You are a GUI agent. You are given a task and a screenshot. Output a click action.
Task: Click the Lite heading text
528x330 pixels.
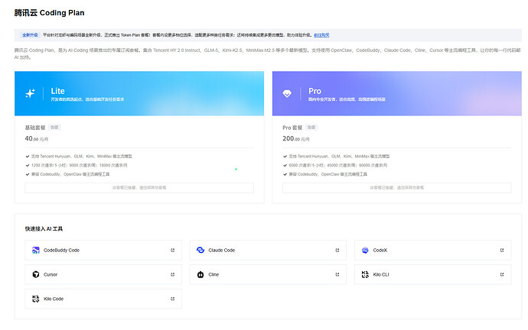57,91
